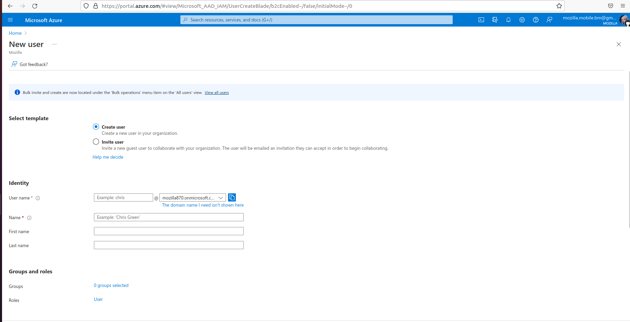
Task: Open Azure Cloud Shell terminal
Action: (x=481, y=20)
